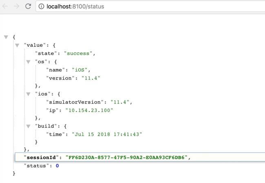Click the "status" key
The image size is (265, 183).
pyautogui.click(x=36, y=166)
